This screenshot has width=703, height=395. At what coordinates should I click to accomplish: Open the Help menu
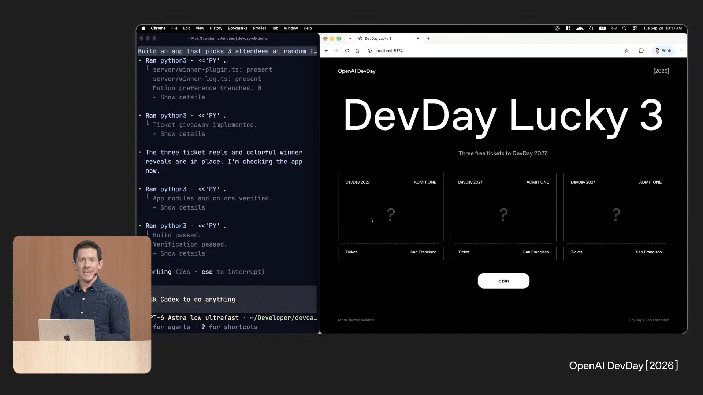point(308,28)
